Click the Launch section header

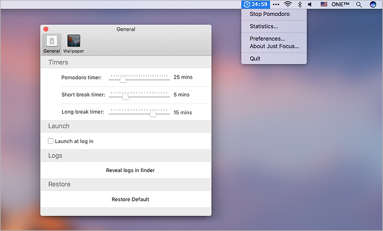59,126
